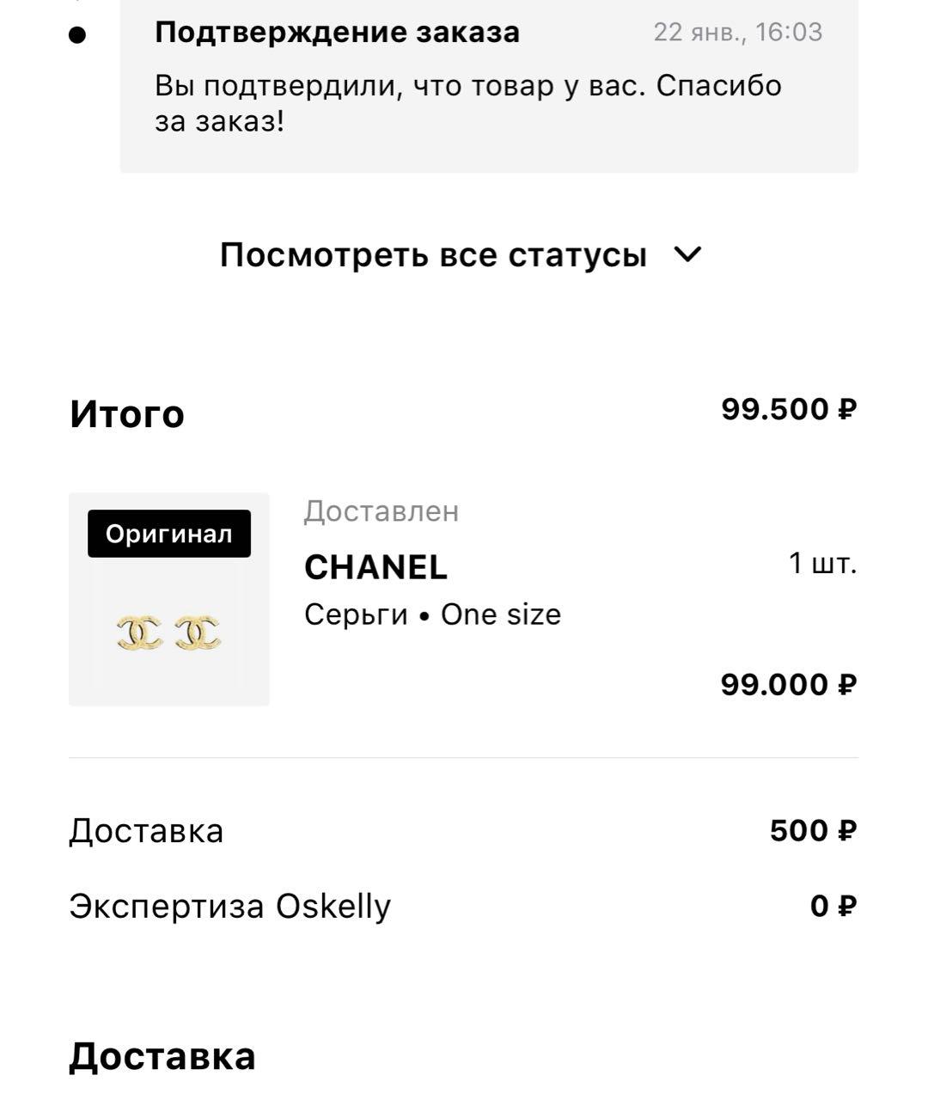Open the "Посмотреть все статусы" link
The width and height of the screenshot is (928, 1100).
click(433, 255)
